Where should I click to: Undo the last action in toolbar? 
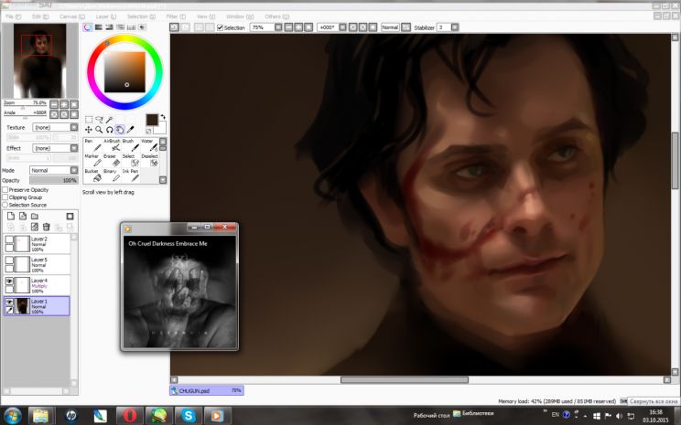point(174,27)
